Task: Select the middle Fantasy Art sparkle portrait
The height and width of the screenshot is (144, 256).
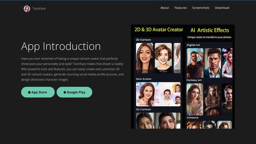Action: tap(212, 99)
